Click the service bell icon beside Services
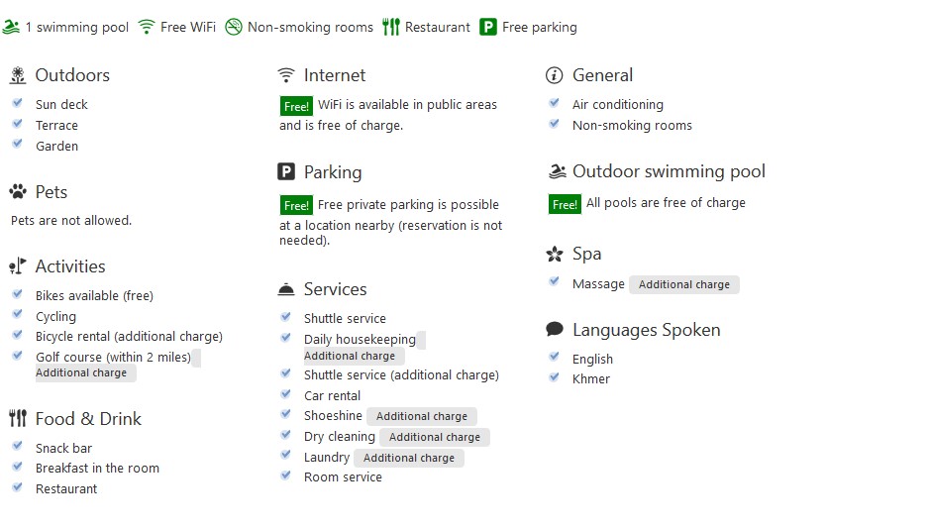 click(x=286, y=289)
